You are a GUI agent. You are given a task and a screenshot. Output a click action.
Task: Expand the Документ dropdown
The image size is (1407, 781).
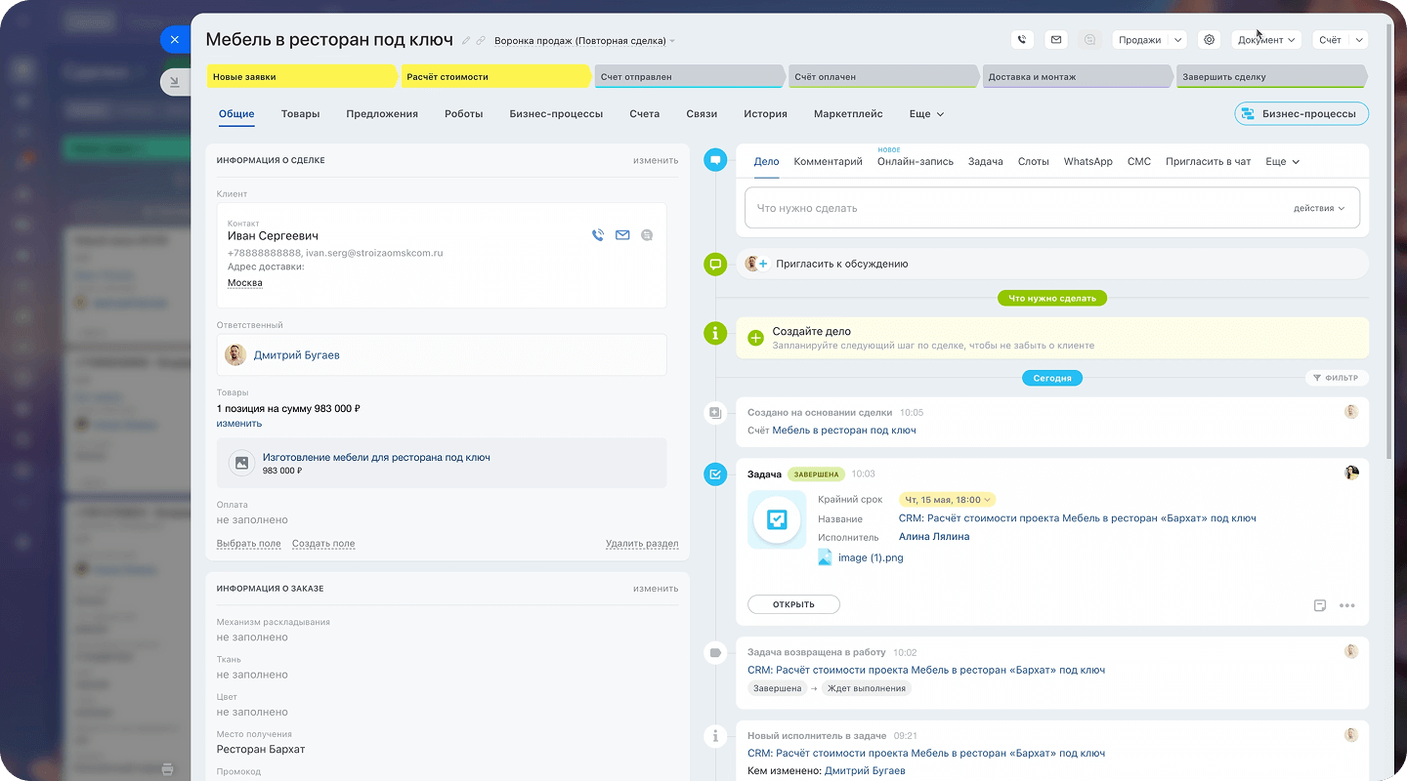click(x=1265, y=39)
